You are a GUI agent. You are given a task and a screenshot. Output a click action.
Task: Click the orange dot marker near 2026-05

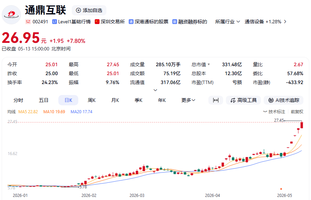(281, 189)
